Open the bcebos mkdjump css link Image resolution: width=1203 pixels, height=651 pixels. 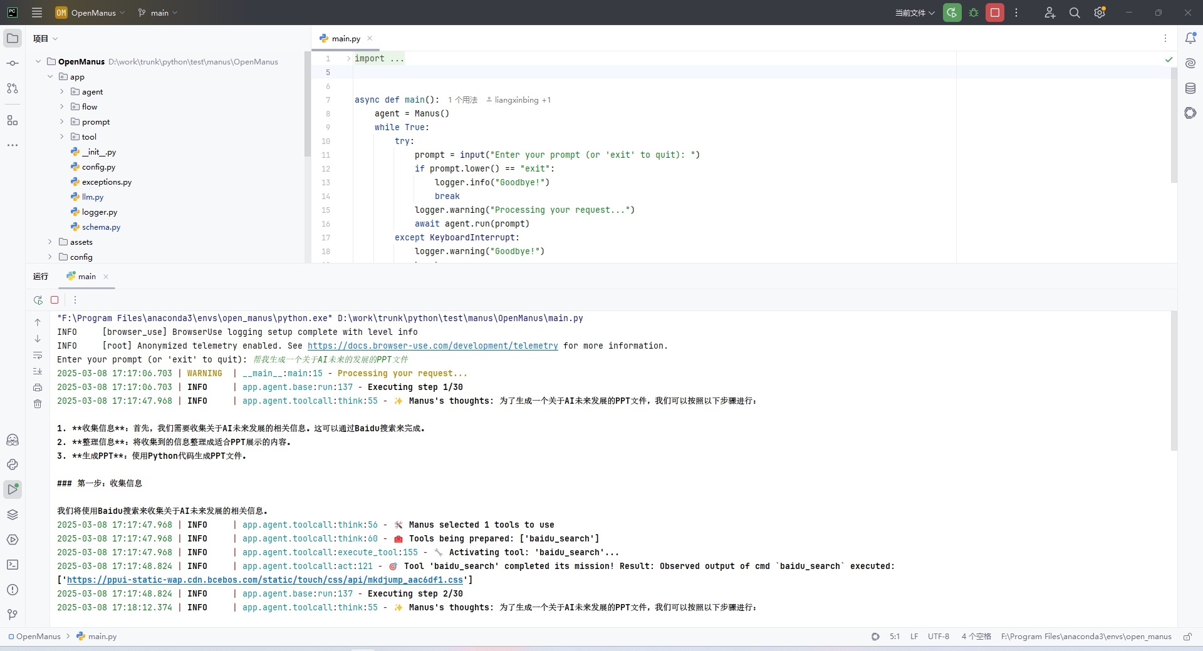click(265, 580)
